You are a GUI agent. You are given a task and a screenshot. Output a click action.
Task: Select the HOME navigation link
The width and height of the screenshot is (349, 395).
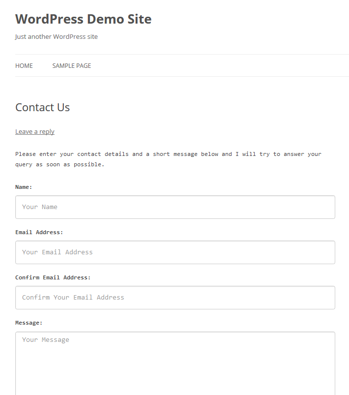pyautogui.click(x=24, y=65)
